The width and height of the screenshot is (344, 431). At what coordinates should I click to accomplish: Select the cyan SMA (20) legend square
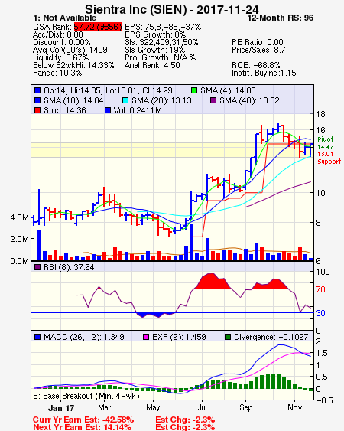tap(125, 100)
